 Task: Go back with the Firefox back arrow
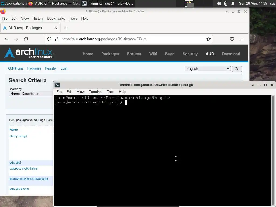click(x=6, y=39)
